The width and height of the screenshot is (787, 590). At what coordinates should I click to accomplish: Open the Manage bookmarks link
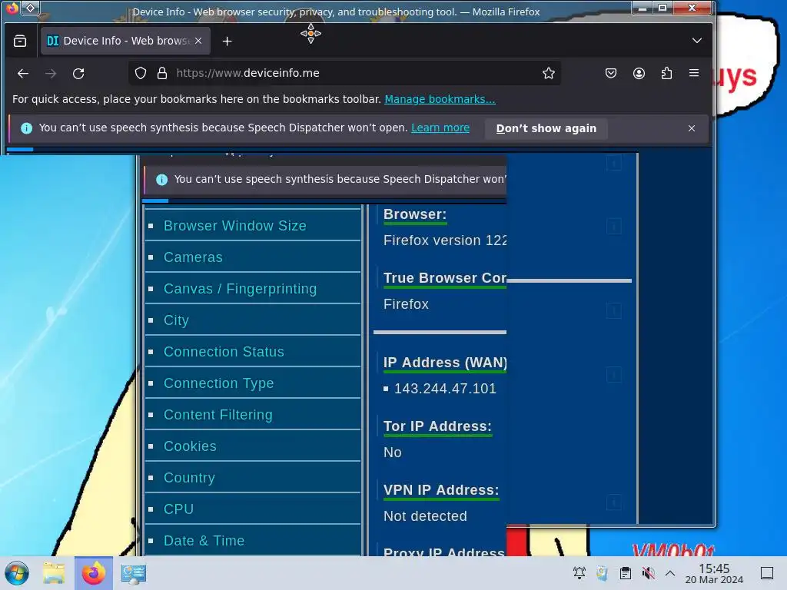click(x=440, y=99)
